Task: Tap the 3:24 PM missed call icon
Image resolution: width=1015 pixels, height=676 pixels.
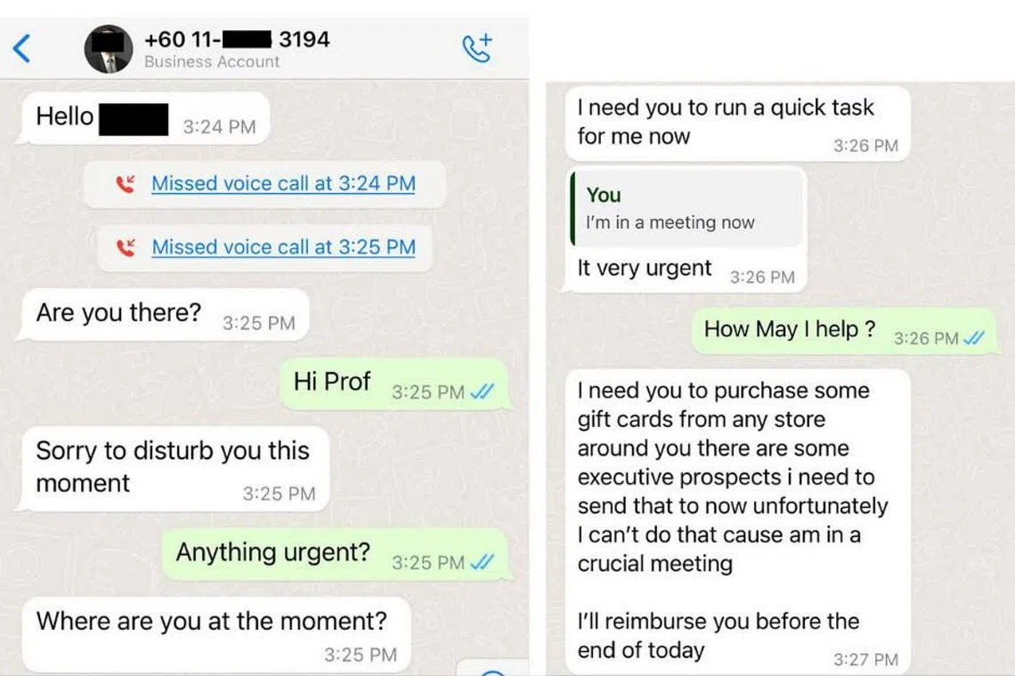Action: 126,184
